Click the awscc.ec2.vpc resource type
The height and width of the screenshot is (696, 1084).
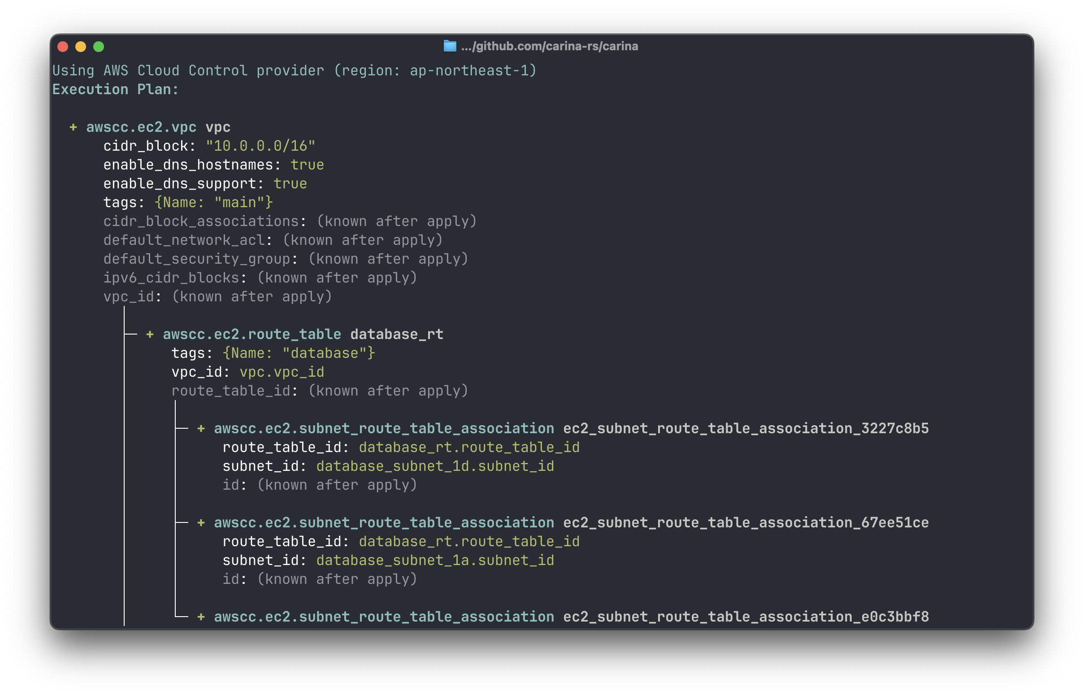[x=141, y=127]
